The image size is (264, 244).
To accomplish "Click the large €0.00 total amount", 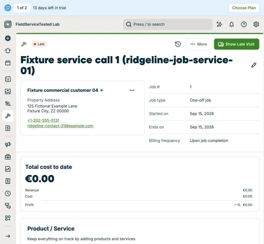I will coord(40,179).
